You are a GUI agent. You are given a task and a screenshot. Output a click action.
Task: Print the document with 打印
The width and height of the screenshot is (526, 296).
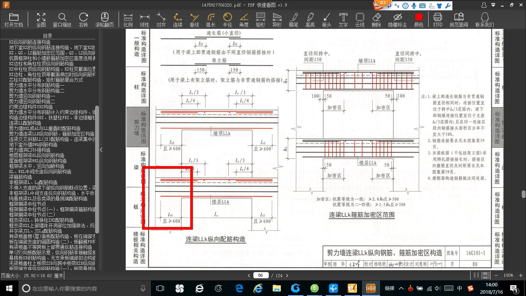pyautogui.click(x=438, y=20)
